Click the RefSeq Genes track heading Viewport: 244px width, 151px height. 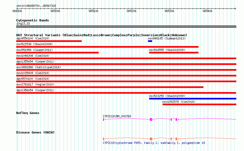coord(28,113)
